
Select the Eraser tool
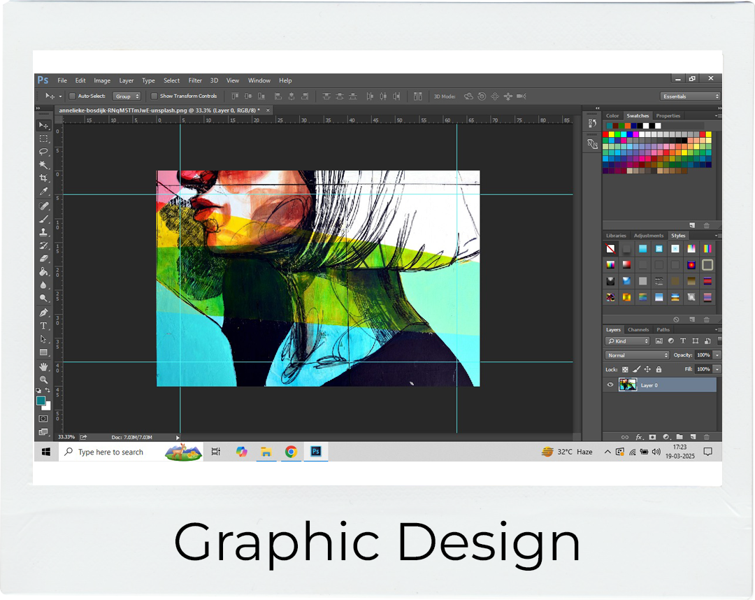pos(44,259)
